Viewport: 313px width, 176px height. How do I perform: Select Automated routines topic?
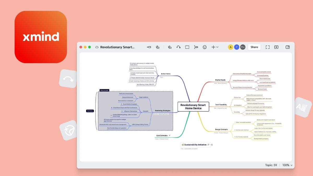click(x=263, y=75)
